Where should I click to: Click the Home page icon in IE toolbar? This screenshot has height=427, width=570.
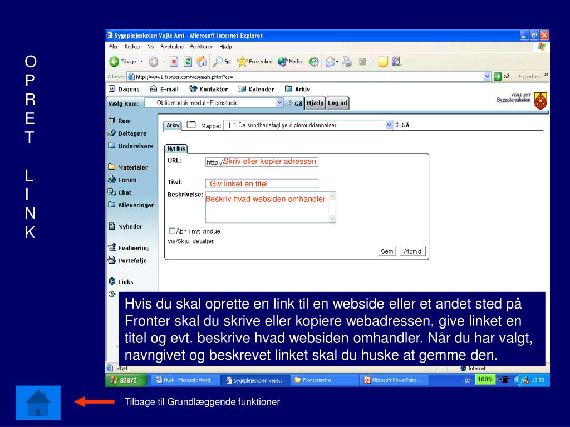[x=202, y=62]
